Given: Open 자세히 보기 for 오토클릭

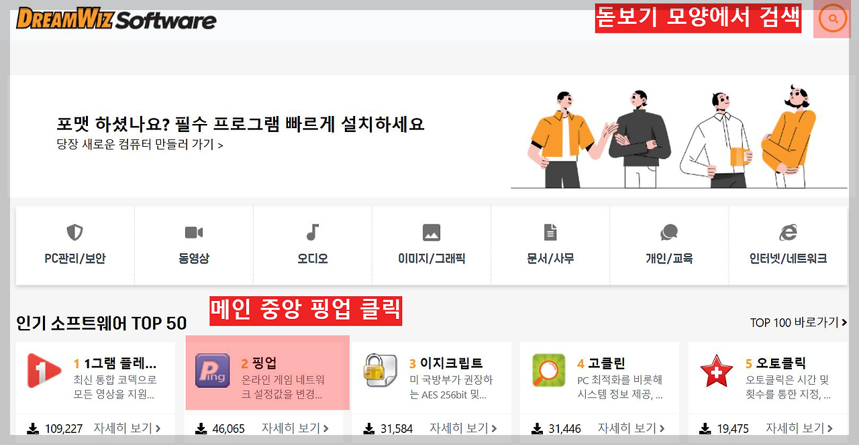Looking at the screenshot, I should click(x=799, y=428).
